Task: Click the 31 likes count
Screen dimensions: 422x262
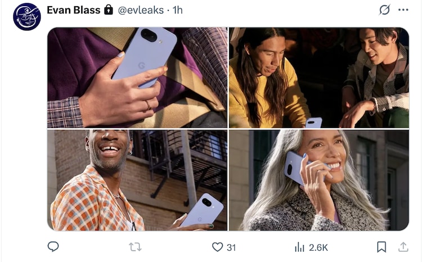Action: [231, 247]
